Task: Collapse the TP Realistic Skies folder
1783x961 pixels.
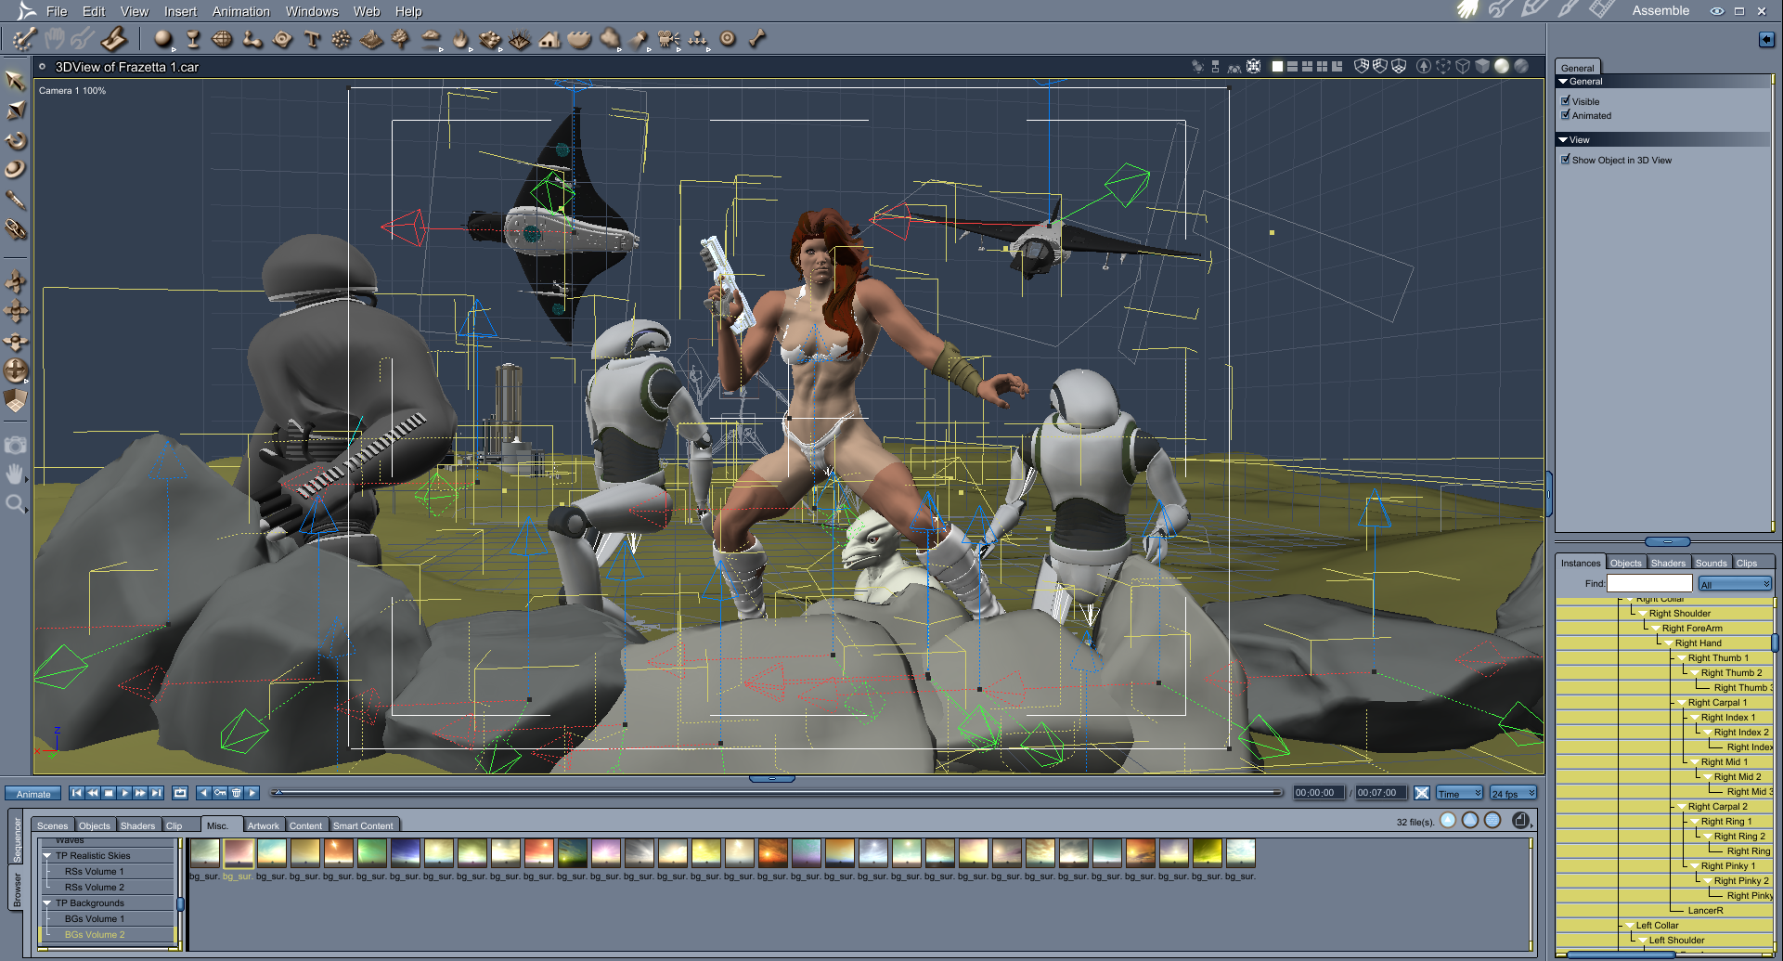Action: click(x=47, y=856)
